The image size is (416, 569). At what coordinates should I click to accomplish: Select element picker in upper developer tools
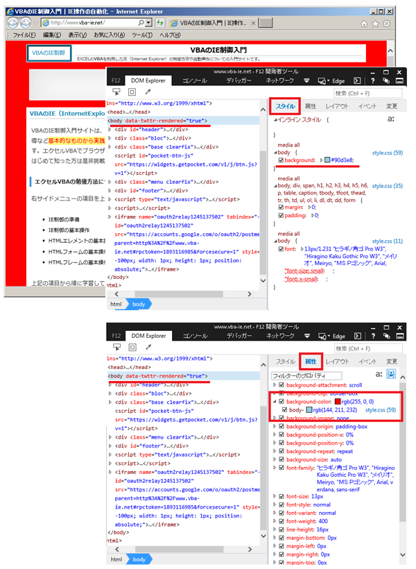[x=116, y=92]
